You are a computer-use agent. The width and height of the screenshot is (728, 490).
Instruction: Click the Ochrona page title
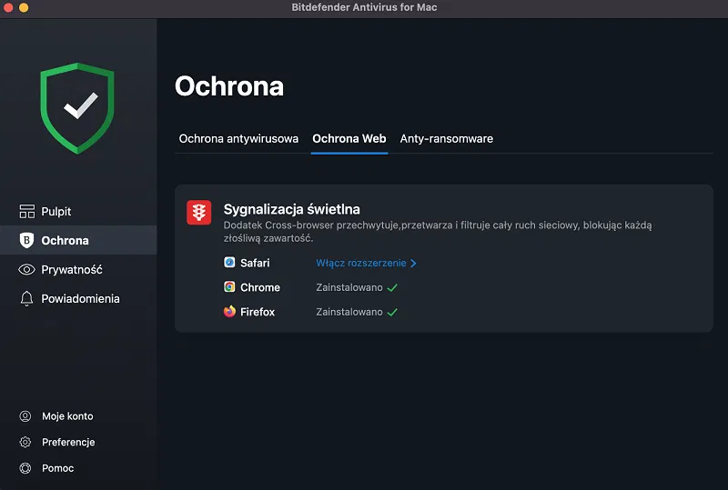[229, 86]
